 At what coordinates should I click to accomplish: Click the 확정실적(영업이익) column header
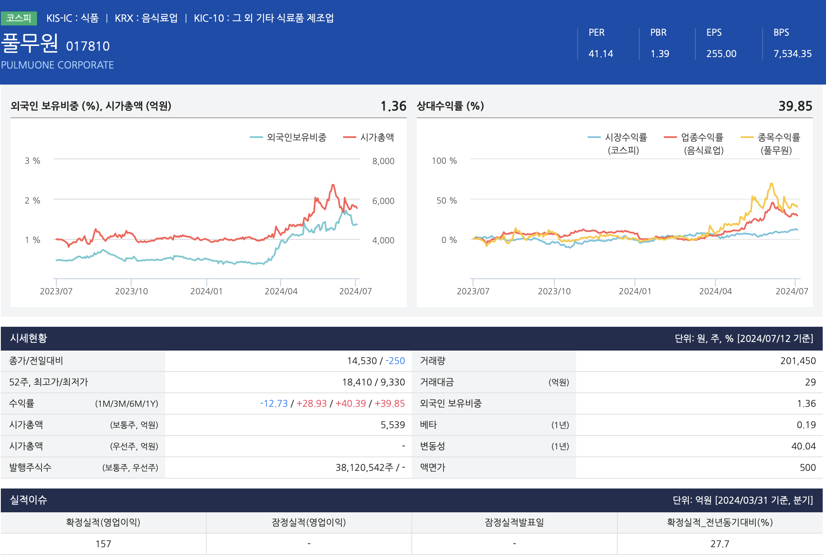point(103,522)
